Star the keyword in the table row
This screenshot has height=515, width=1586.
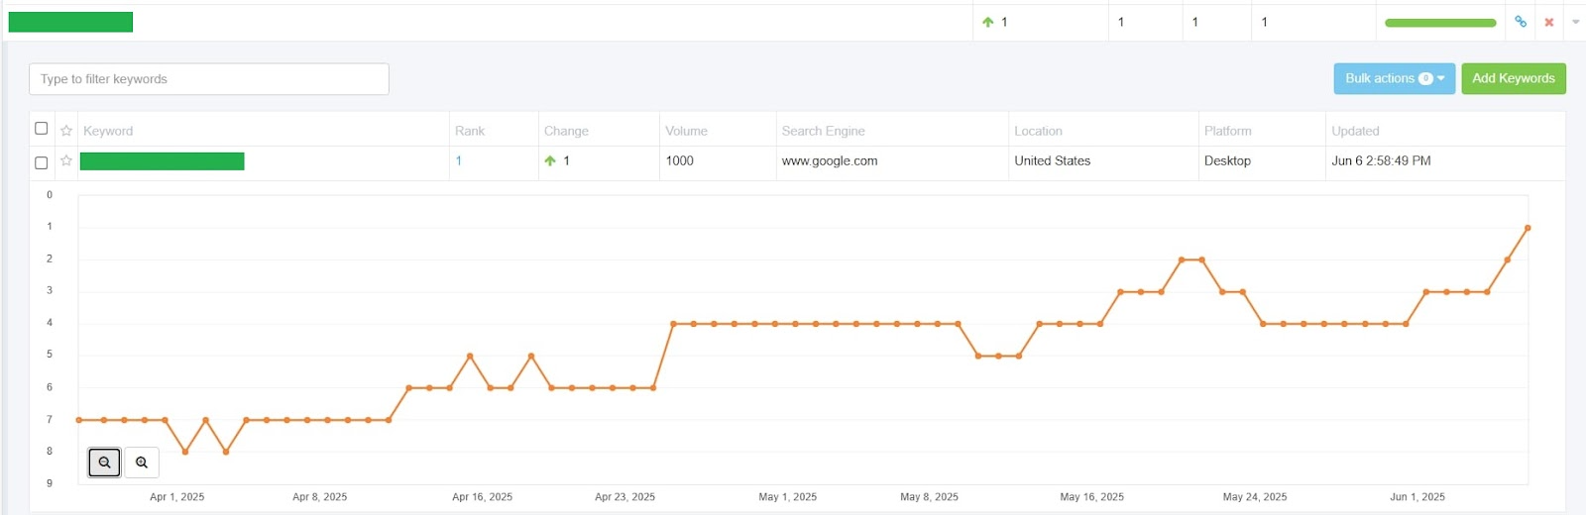66,160
